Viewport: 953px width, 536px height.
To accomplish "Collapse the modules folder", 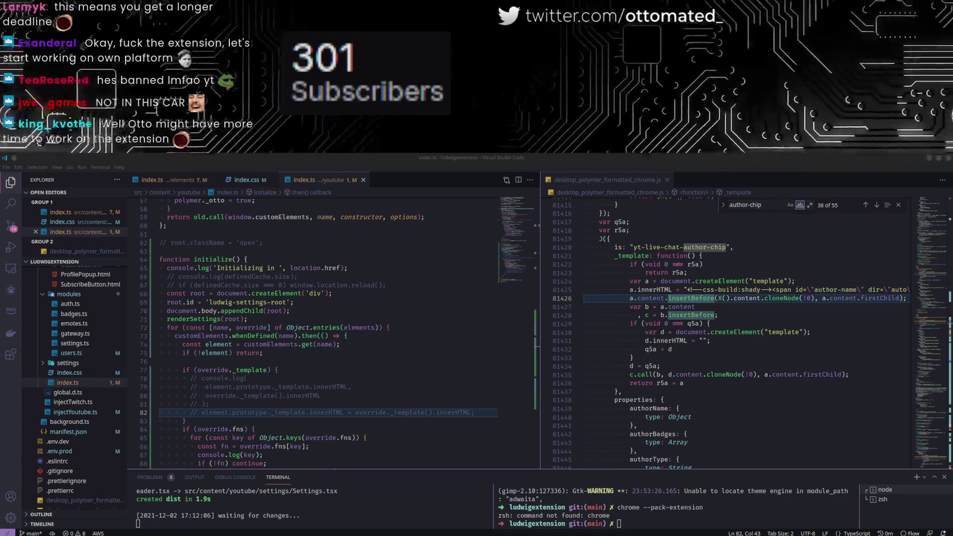I will pyautogui.click(x=69, y=294).
